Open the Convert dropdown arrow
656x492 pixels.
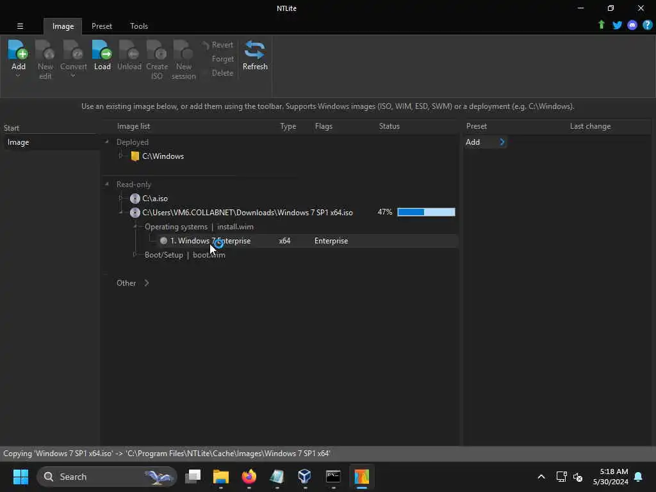coord(73,76)
